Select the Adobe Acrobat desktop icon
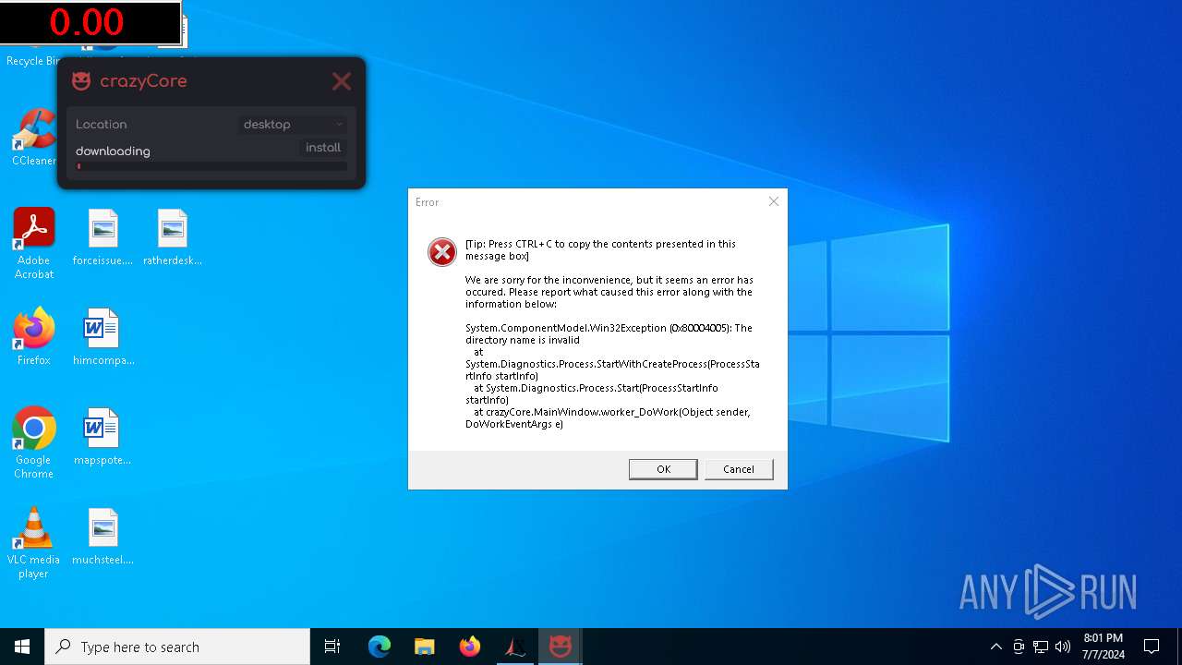This screenshot has width=1182, height=665. click(x=33, y=244)
